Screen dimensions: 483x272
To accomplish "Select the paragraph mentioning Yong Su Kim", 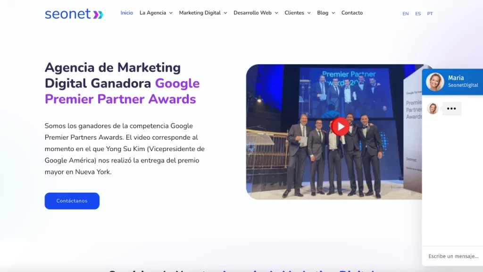I will coord(125,149).
